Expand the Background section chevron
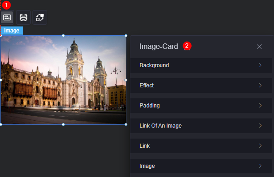 260,65
